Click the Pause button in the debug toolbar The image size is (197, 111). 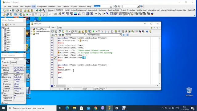33,14
